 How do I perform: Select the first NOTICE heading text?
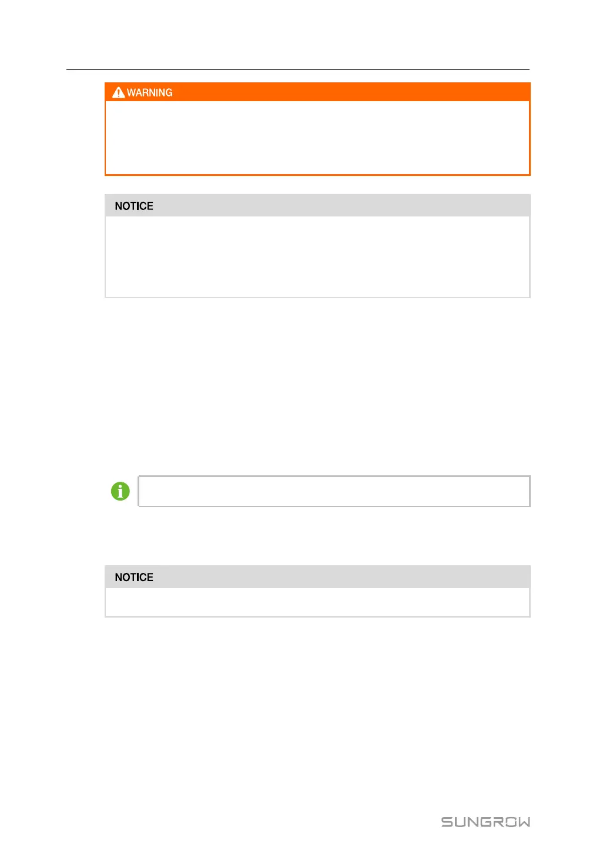coord(134,206)
